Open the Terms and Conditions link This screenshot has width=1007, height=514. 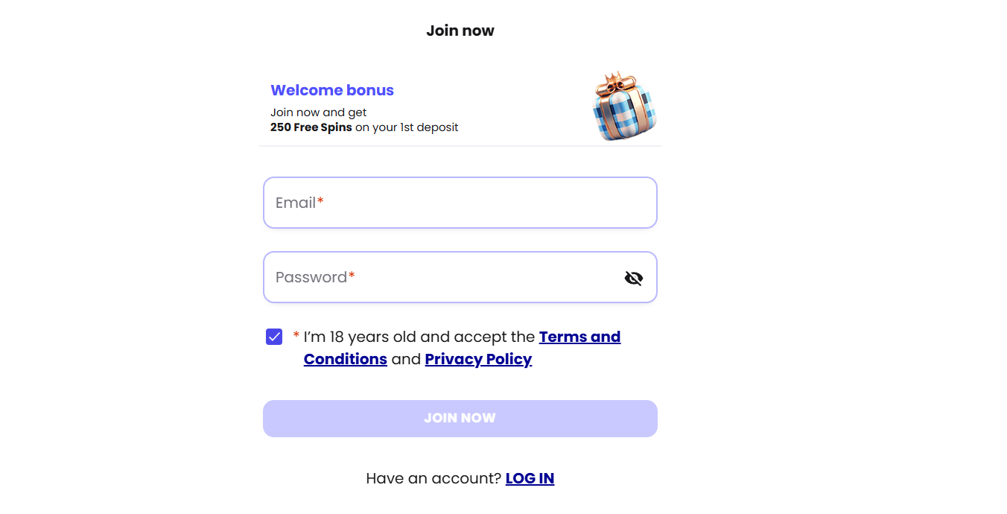click(x=580, y=337)
